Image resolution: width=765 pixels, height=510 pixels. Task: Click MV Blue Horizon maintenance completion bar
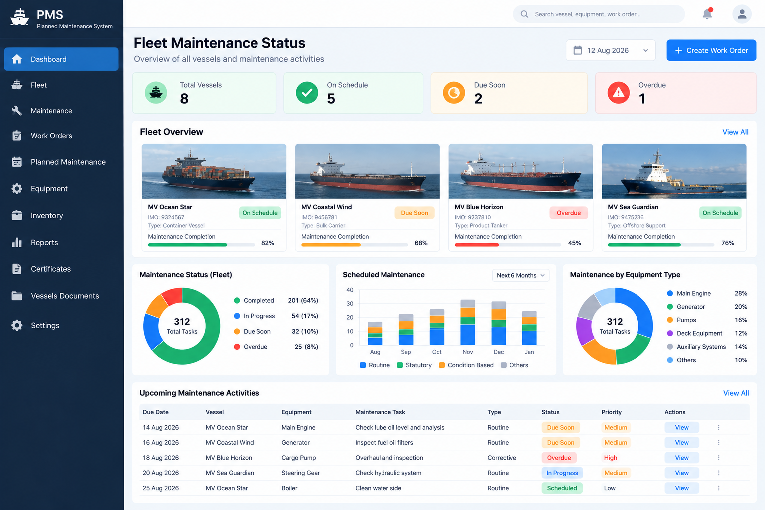point(508,245)
